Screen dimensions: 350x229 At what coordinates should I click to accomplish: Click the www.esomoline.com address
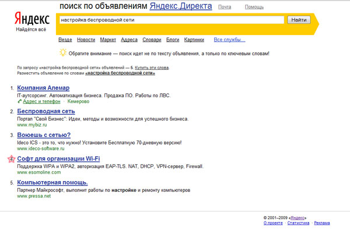[x=39, y=172]
